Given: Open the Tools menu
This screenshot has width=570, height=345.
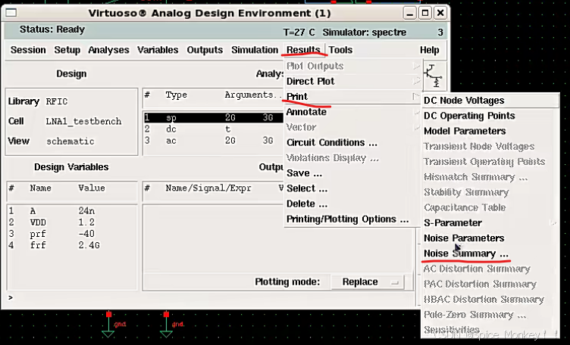Looking at the screenshot, I should pos(340,50).
